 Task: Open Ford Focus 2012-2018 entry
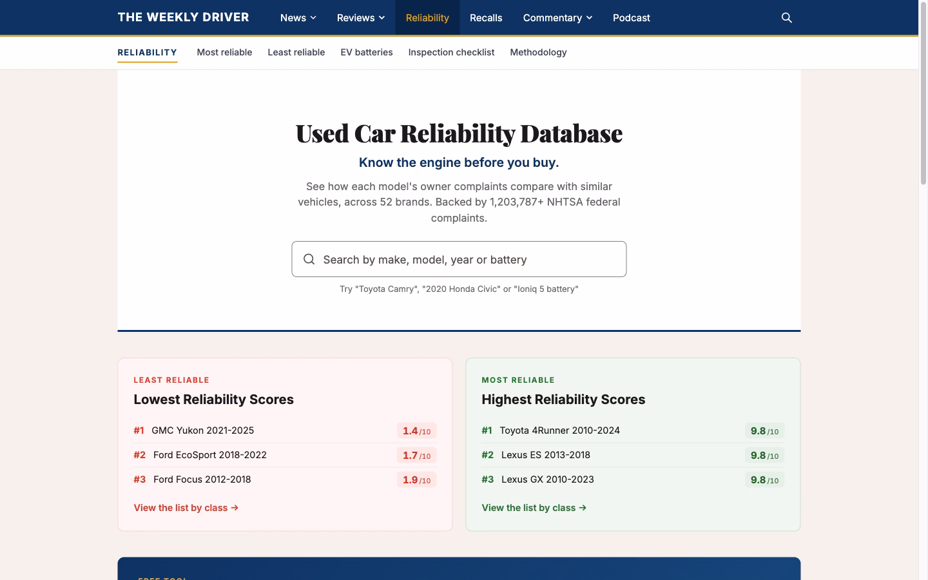tap(202, 479)
